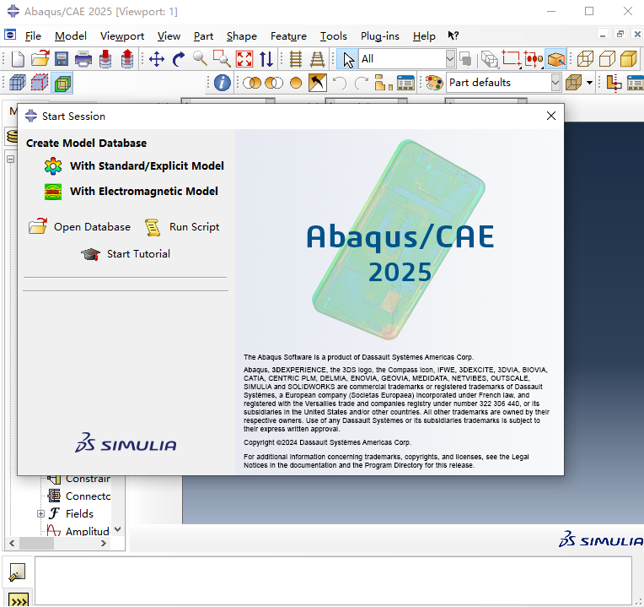Click the blue mesh cube icon
644x607 pixels.
pyautogui.click(x=17, y=83)
